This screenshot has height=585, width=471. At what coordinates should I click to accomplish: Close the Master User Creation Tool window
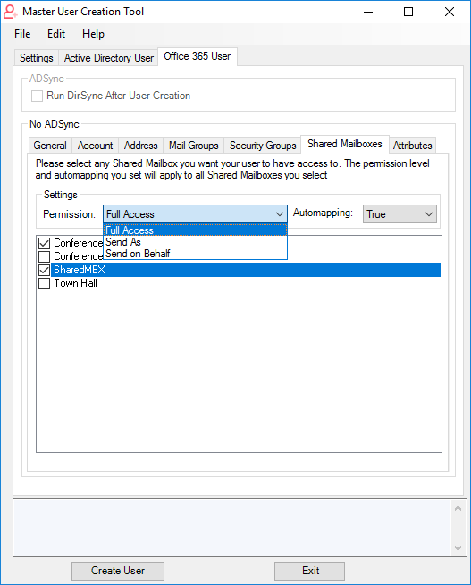tap(449, 12)
